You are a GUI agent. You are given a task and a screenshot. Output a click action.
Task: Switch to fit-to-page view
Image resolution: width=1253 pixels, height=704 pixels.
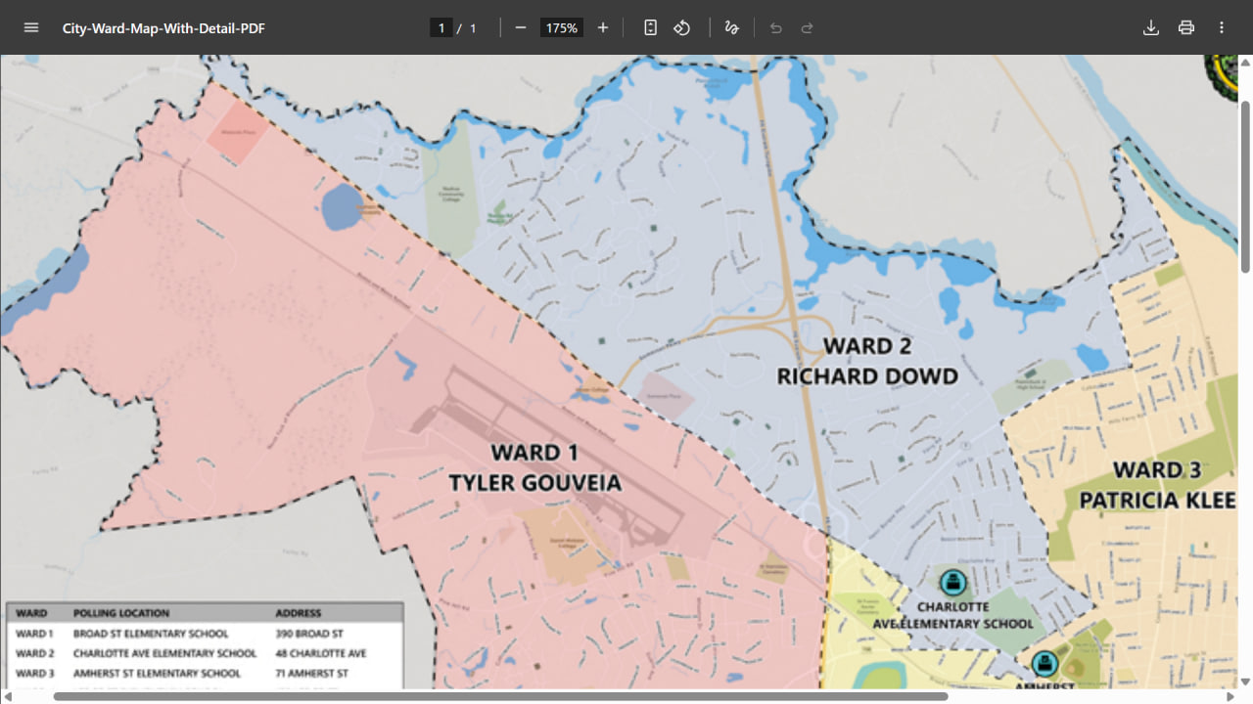pyautogui.click(x=650, y=27)
